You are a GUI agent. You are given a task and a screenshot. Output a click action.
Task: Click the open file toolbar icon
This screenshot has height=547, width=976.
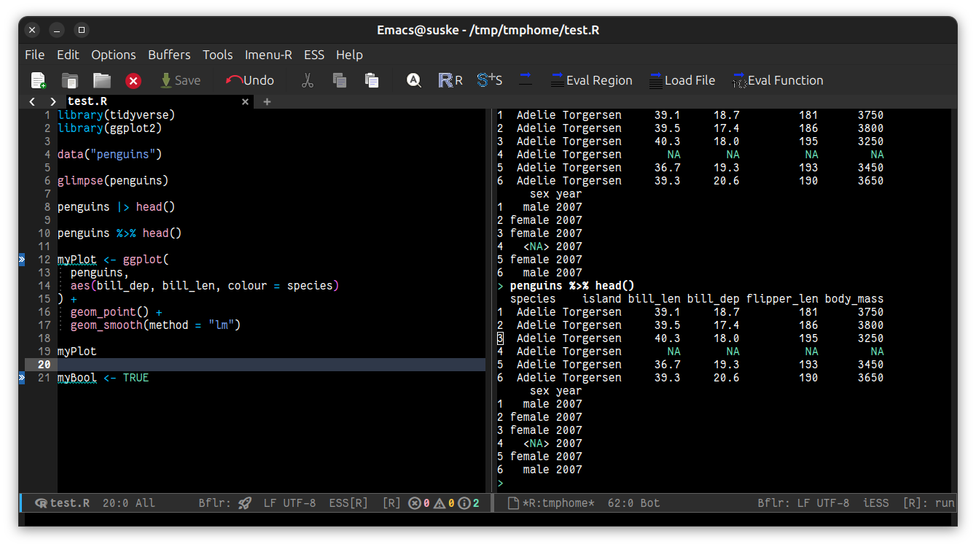click(70, 80)
